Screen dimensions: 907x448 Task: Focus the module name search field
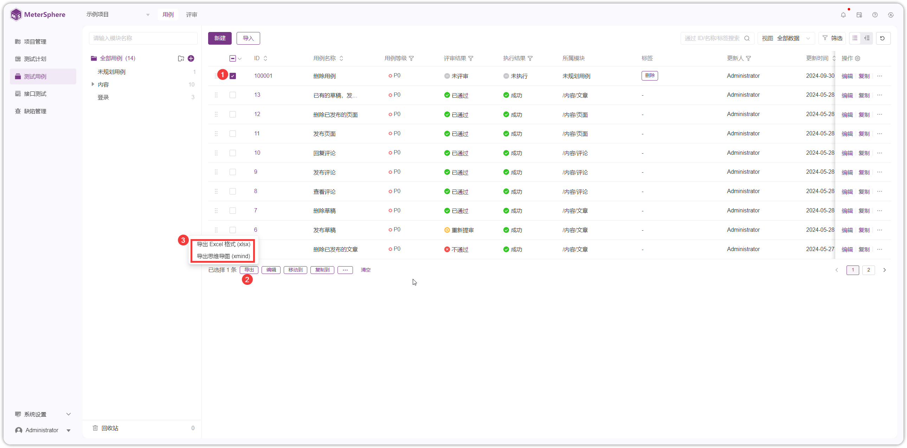(x=143, y=38)
